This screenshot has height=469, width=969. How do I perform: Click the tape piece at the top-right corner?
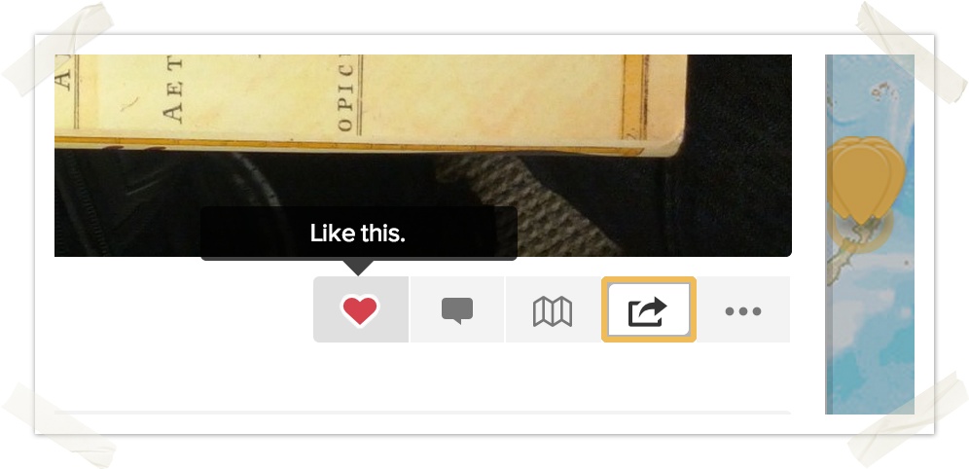click(x=912, y=52)
